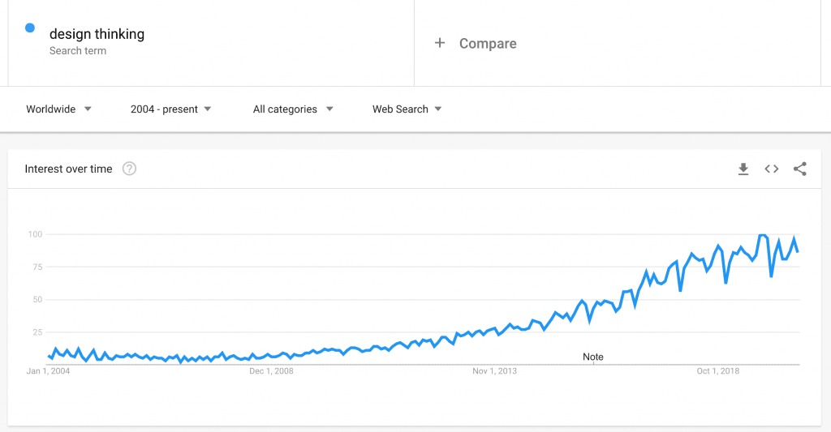Click the peak of the trend line near 100
This screenshot has height=432, width=831.
point(762,235)
